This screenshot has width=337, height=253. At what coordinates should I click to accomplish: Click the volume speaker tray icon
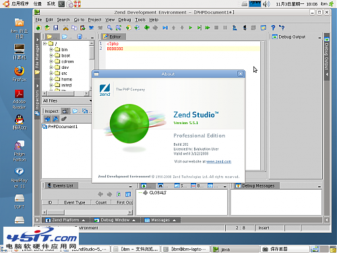click(x=266, y=4)
